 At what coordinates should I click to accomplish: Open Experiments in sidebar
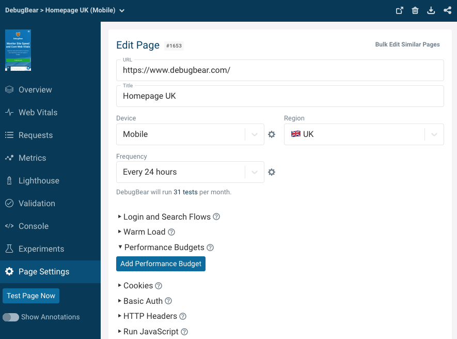click(50, 249)
